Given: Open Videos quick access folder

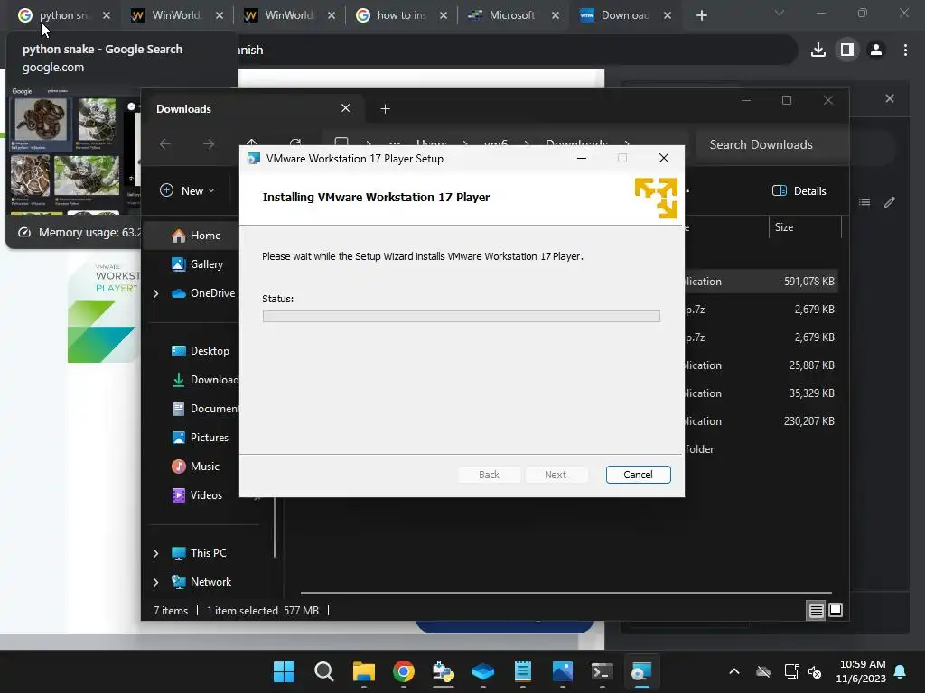Looking at the screenshot, I should pos(198,495).
